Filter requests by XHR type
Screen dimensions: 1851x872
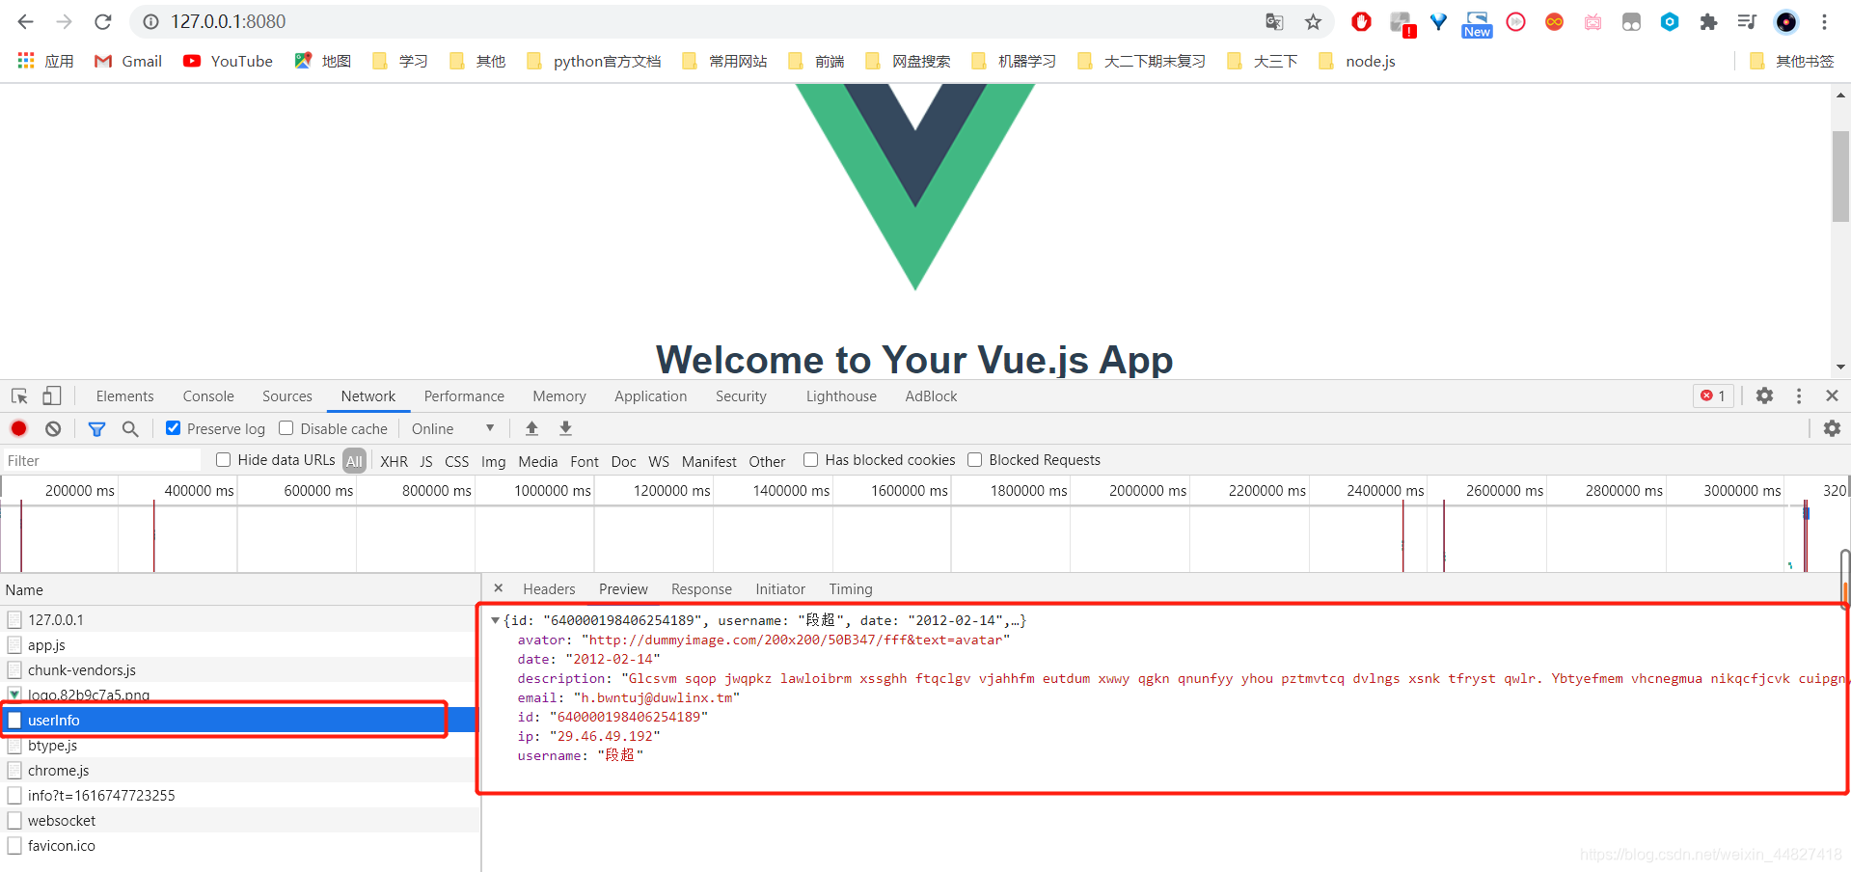(x=394, y=461)
